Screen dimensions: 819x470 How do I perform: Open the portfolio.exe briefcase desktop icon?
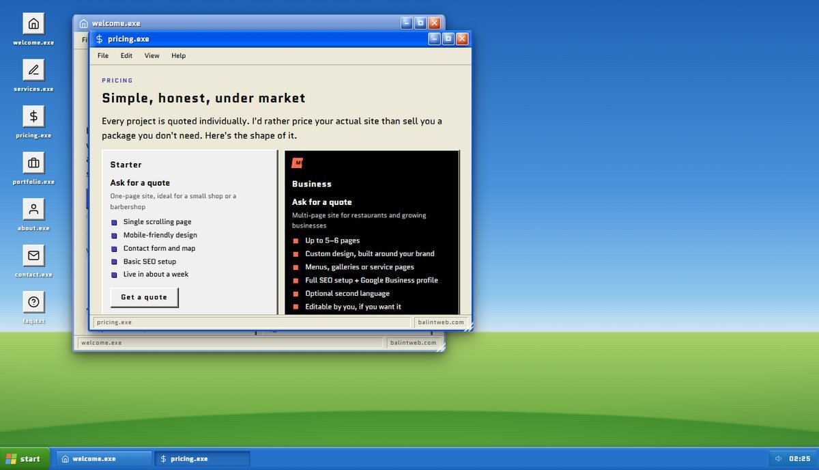coord(33,169)
